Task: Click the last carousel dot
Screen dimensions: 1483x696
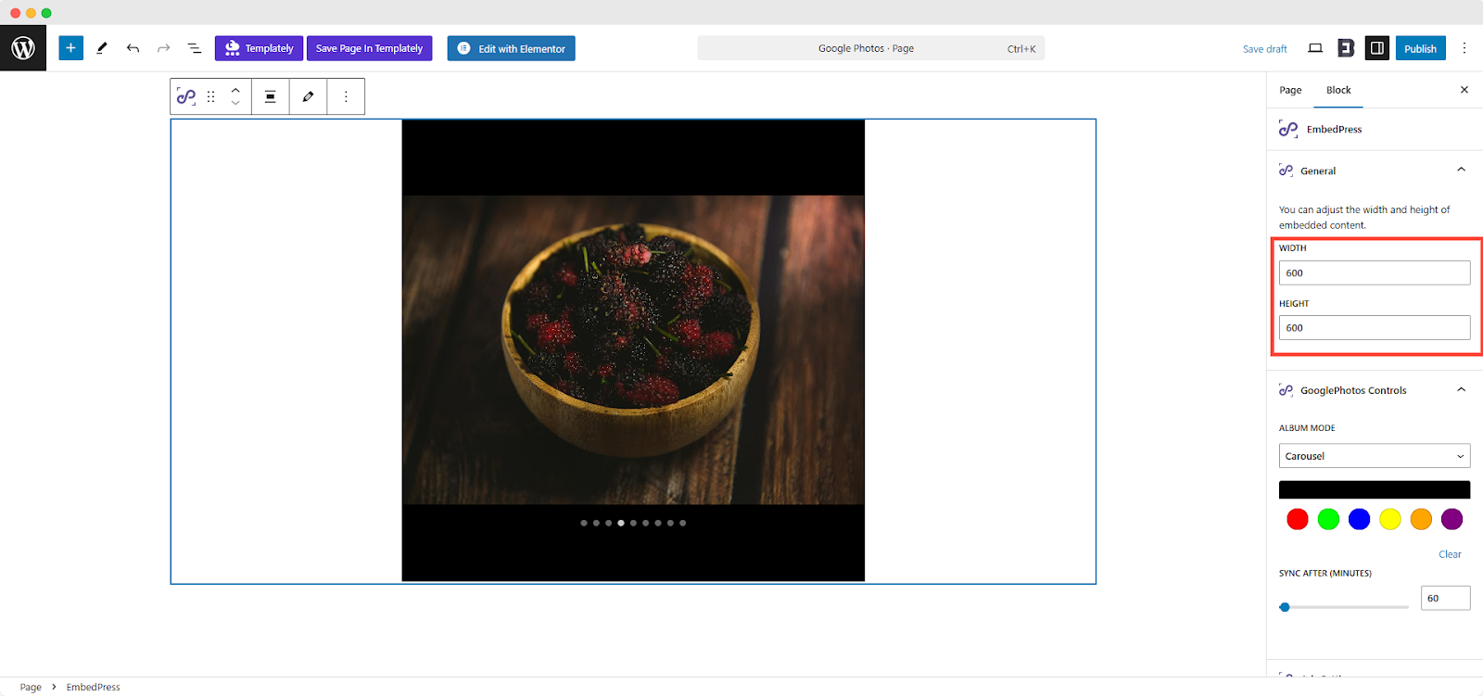Action: 683,523
